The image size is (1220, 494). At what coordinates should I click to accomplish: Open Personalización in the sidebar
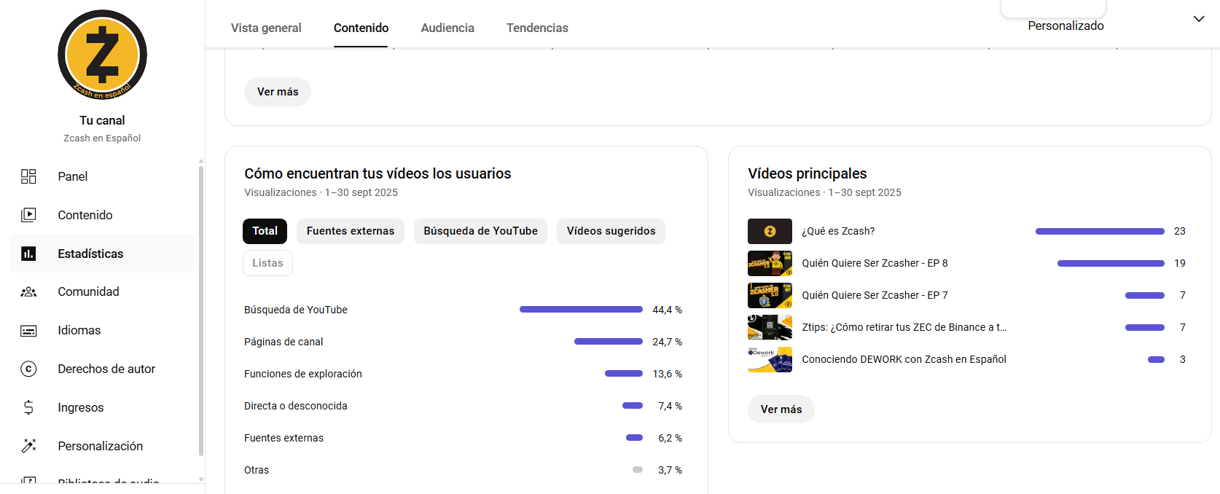pos(102,446)
